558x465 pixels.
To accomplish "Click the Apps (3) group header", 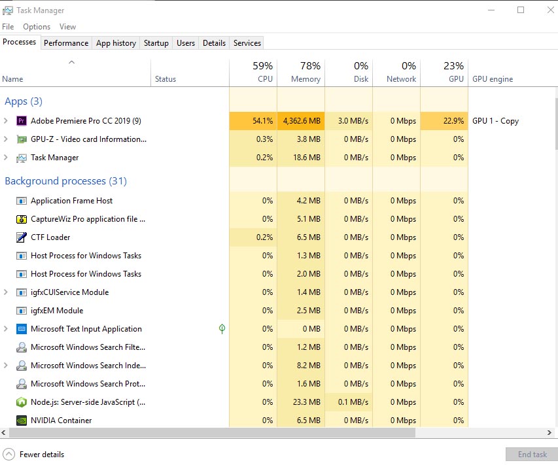I will coord(24,101).
